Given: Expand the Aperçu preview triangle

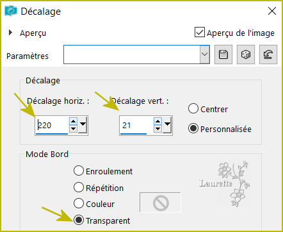Looking at the screenshot, I should 10,33.
